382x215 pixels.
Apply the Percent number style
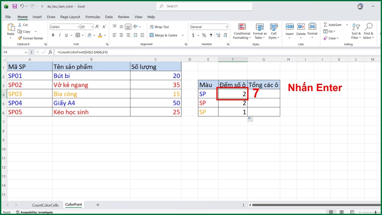click(x=204, y=35)
